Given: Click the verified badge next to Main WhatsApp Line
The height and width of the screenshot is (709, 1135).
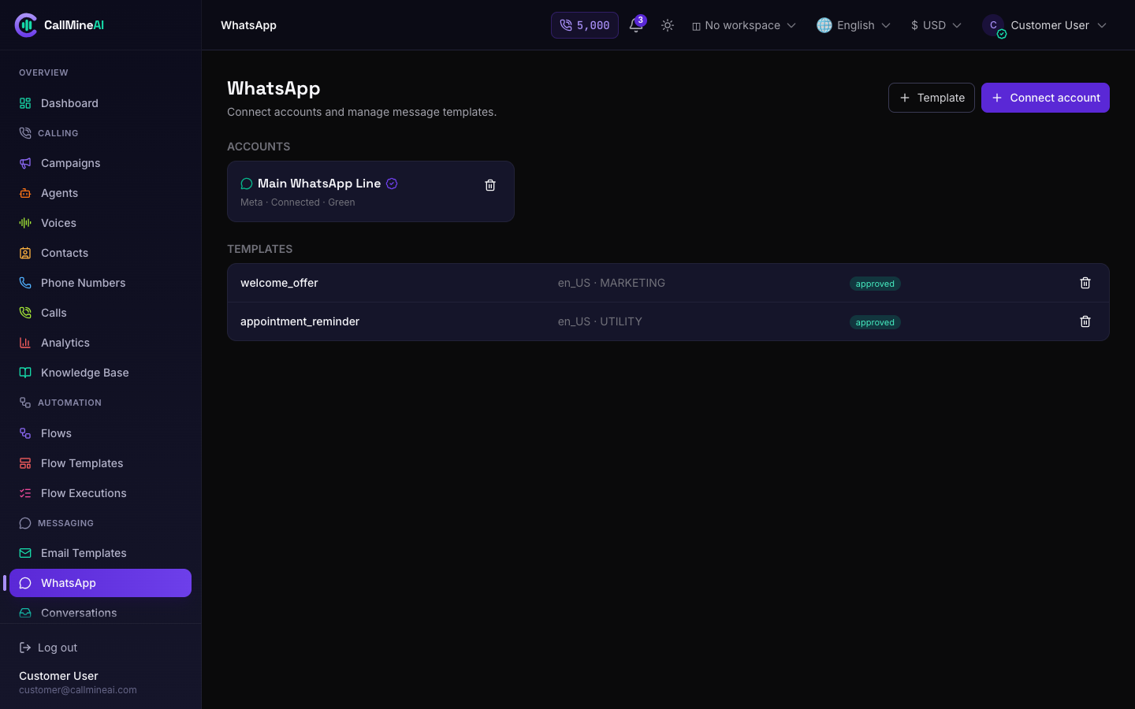Looking at the screenshot, I should [392, 184].
